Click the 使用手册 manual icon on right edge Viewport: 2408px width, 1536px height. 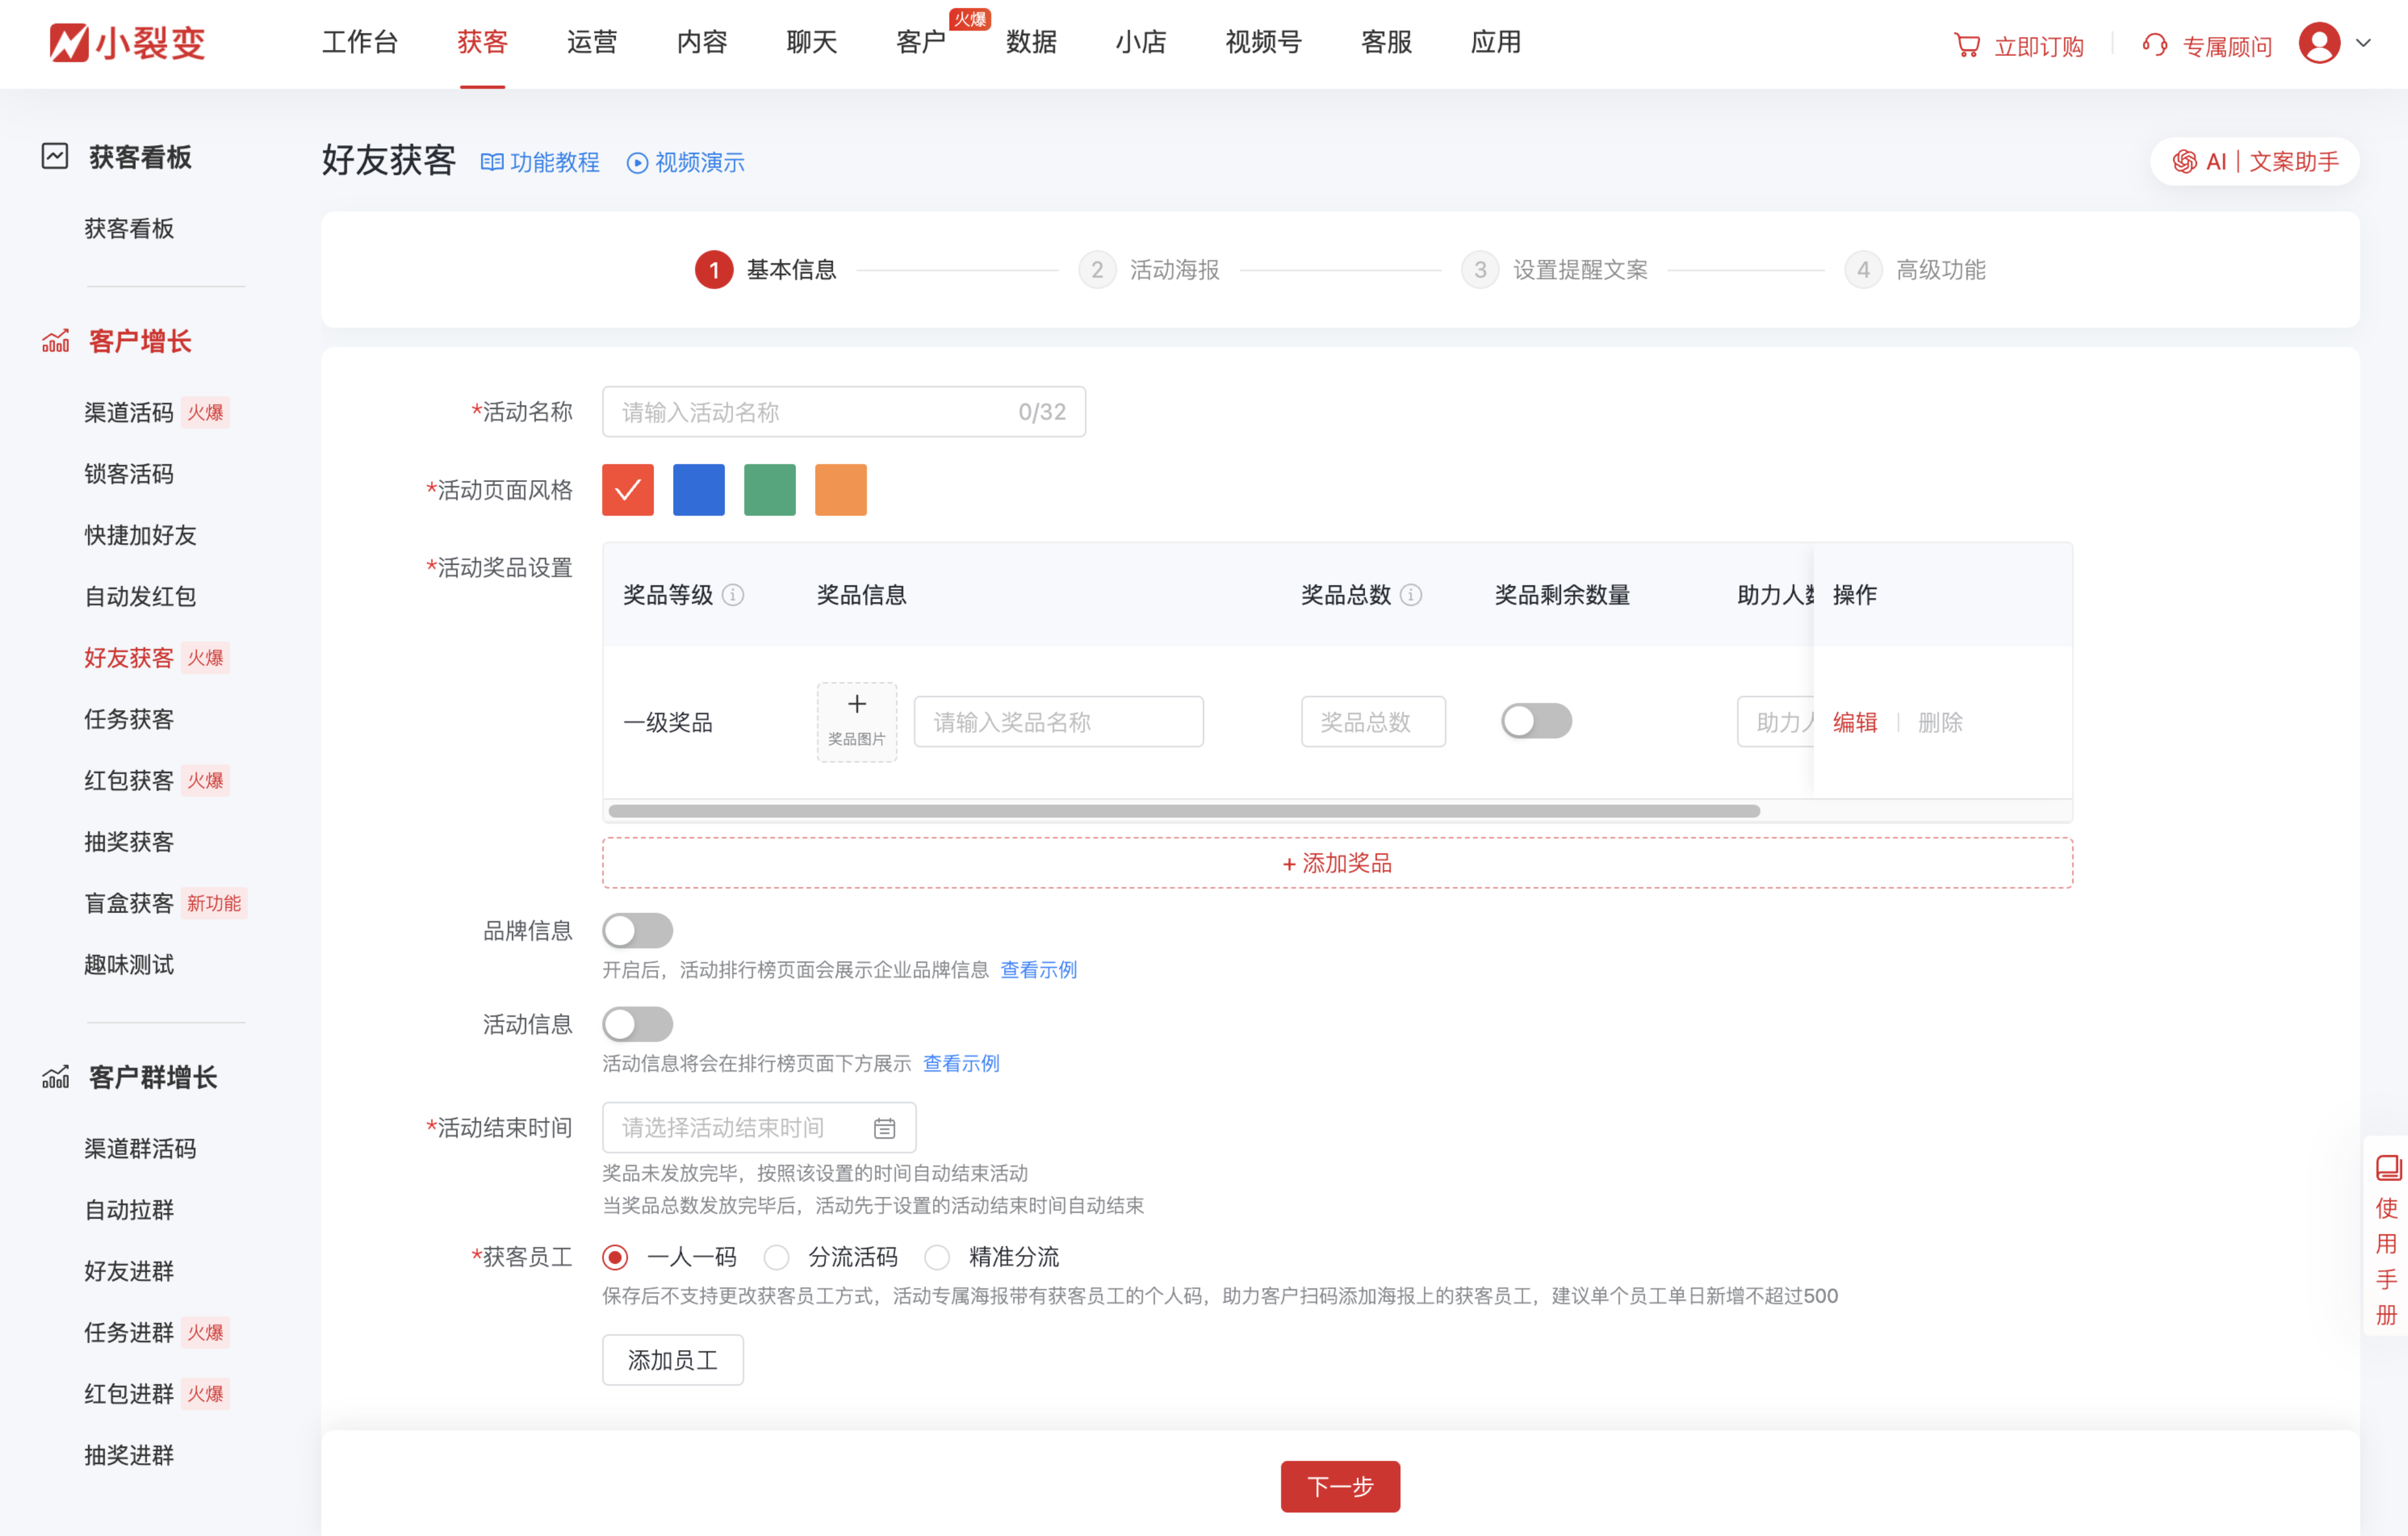click(x=2388, y=1167)
